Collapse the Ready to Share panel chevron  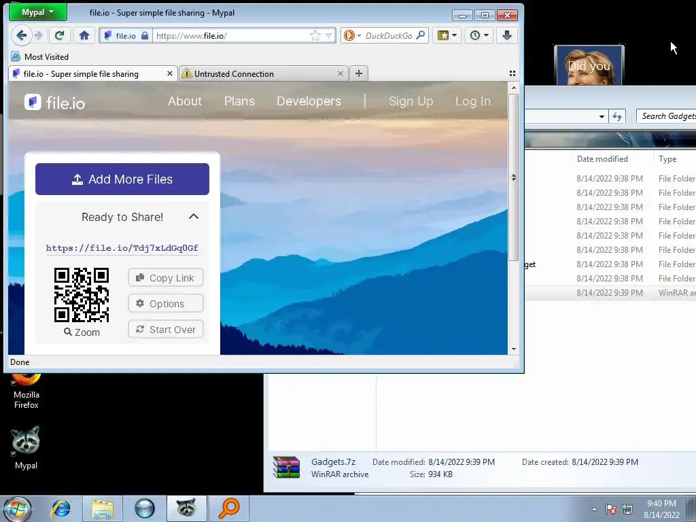pos(194,217)
